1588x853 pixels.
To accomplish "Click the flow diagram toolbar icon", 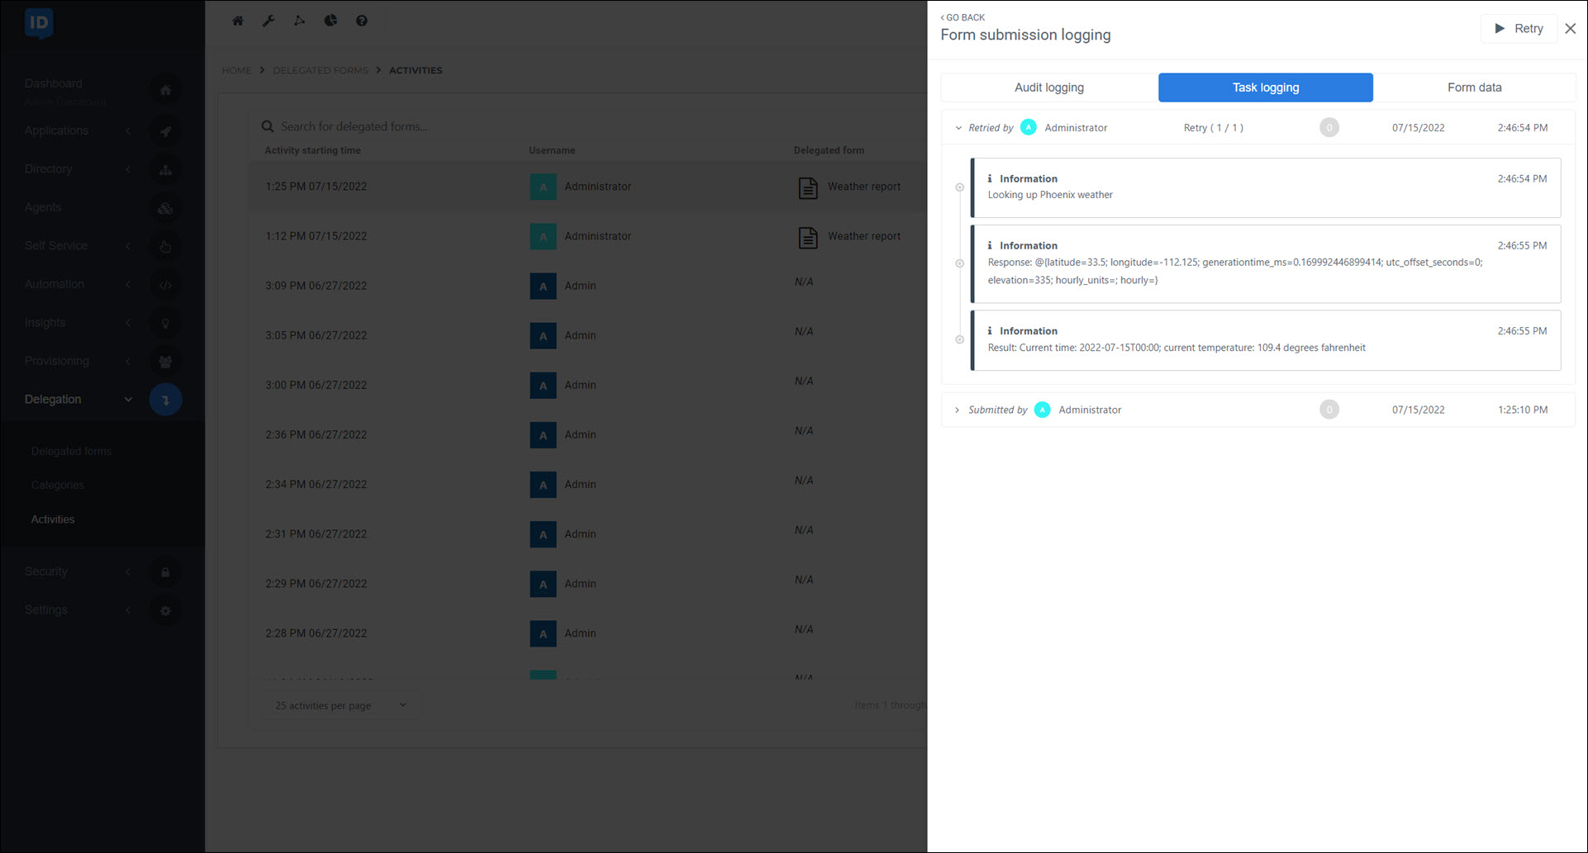I will (299, 21).
